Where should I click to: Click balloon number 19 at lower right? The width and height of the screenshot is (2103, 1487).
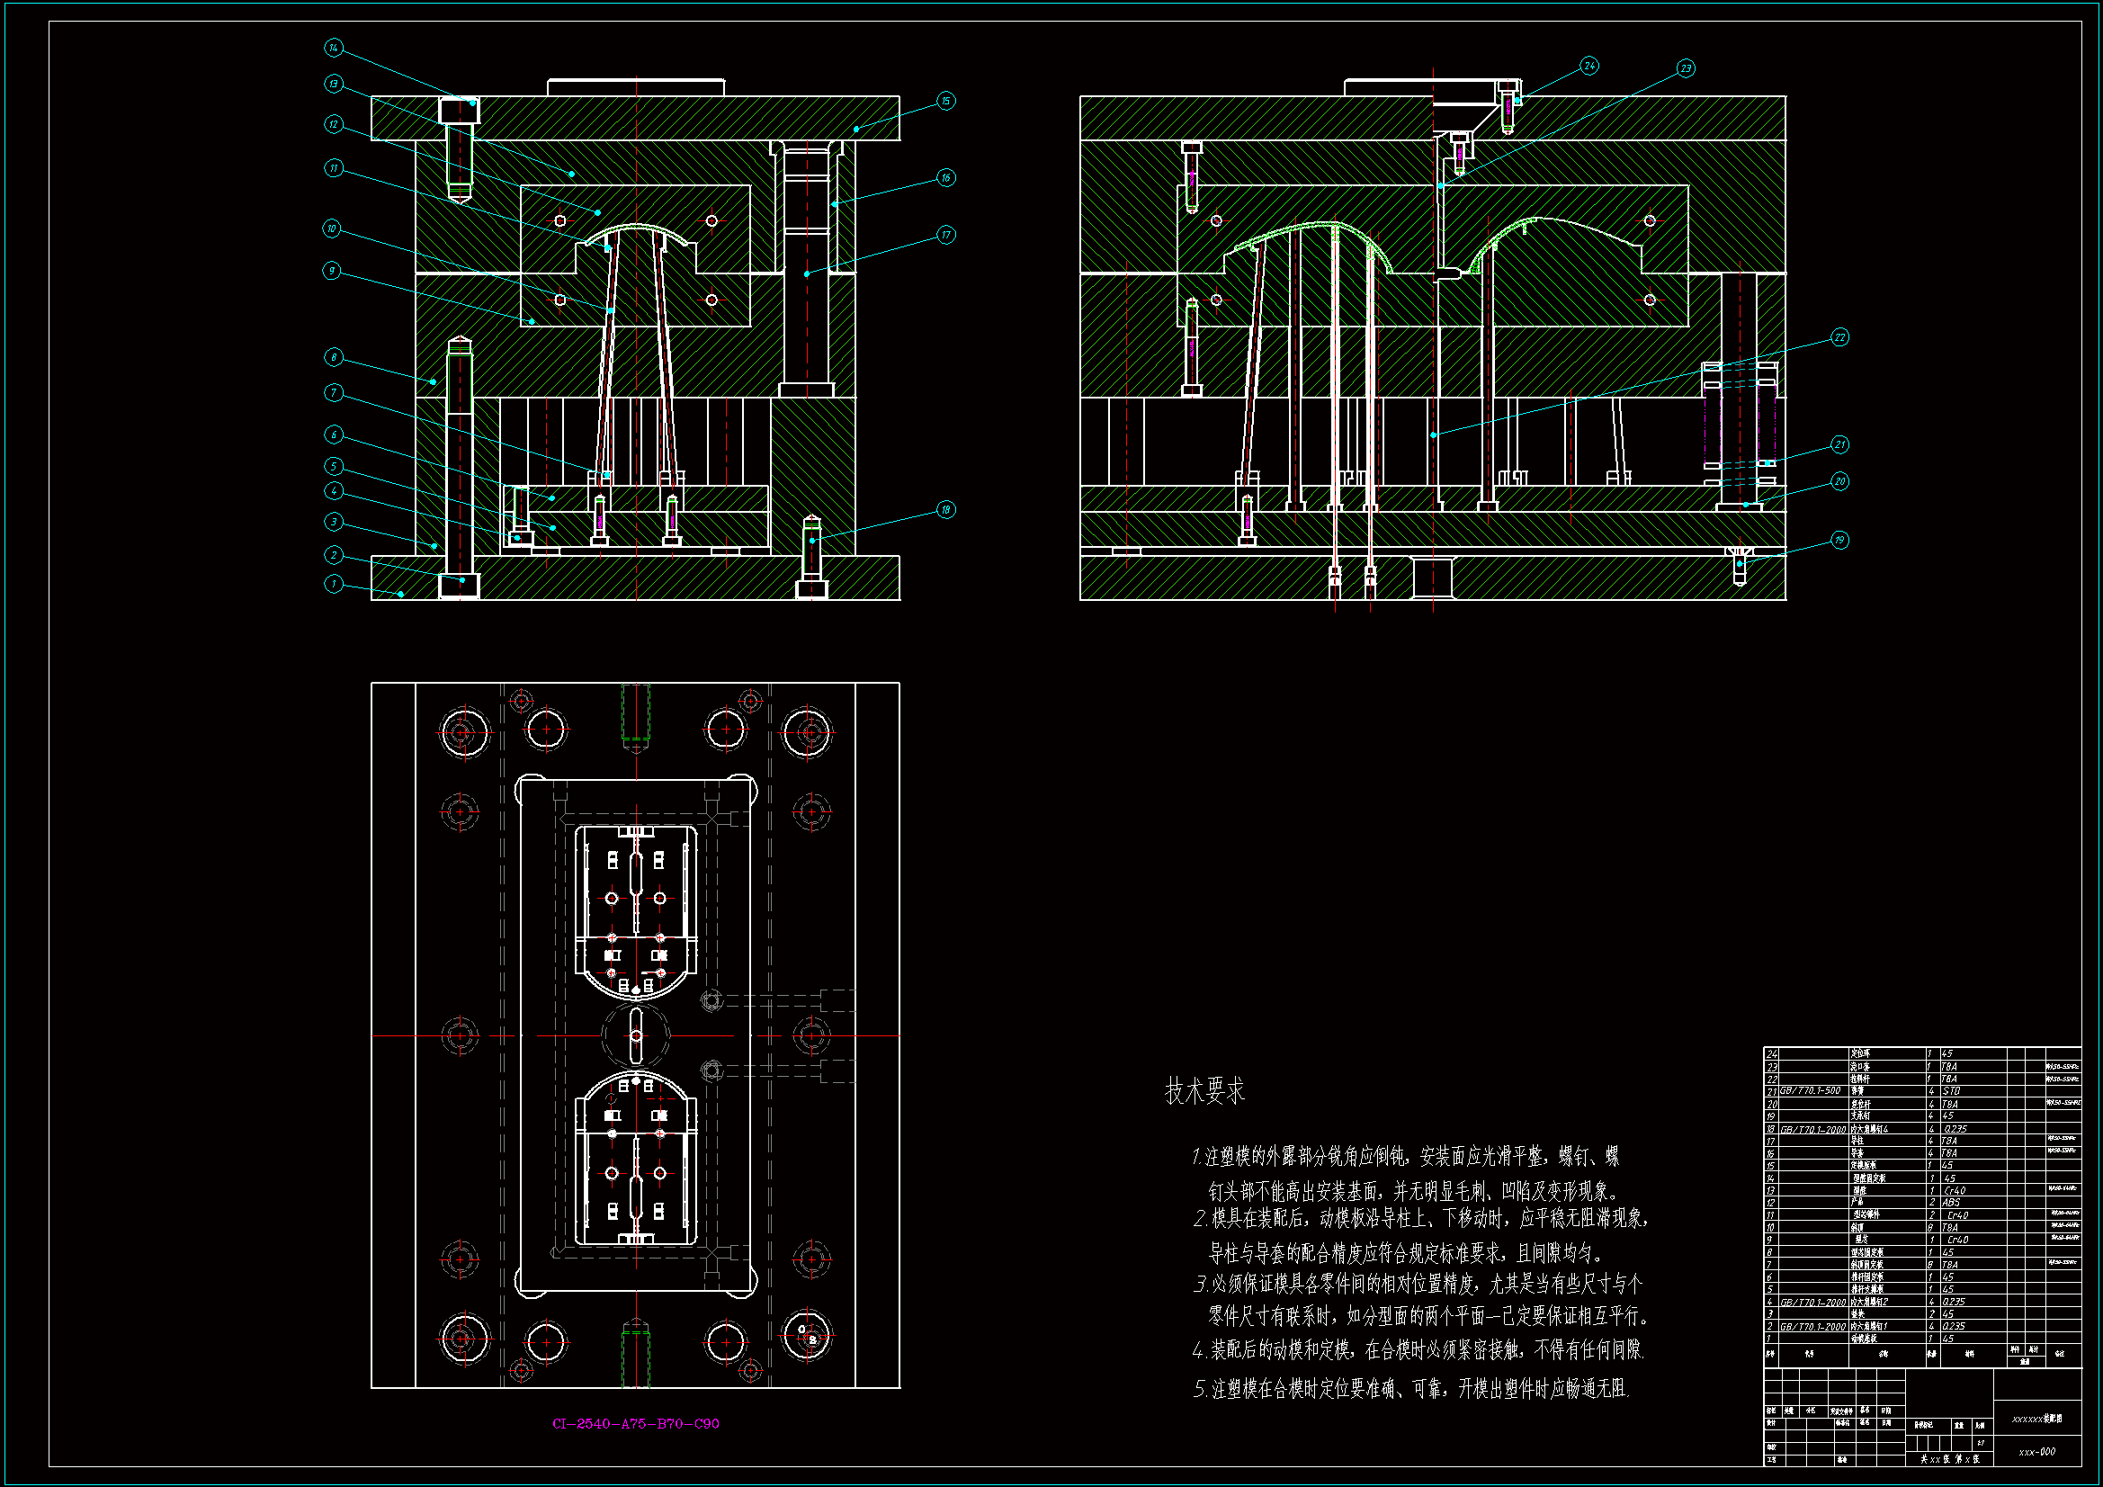coord(1839,540)
